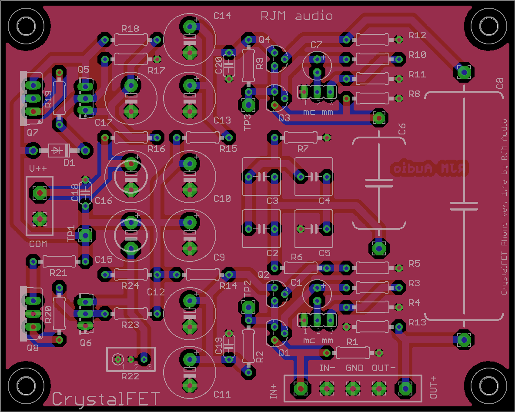This screenshot has height=412, width=515.
Task: Click the R24 resistor label
Action: point(130,286)
